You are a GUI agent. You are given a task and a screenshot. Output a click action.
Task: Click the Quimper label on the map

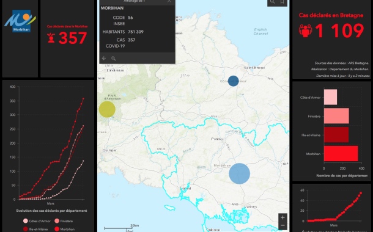109,150
